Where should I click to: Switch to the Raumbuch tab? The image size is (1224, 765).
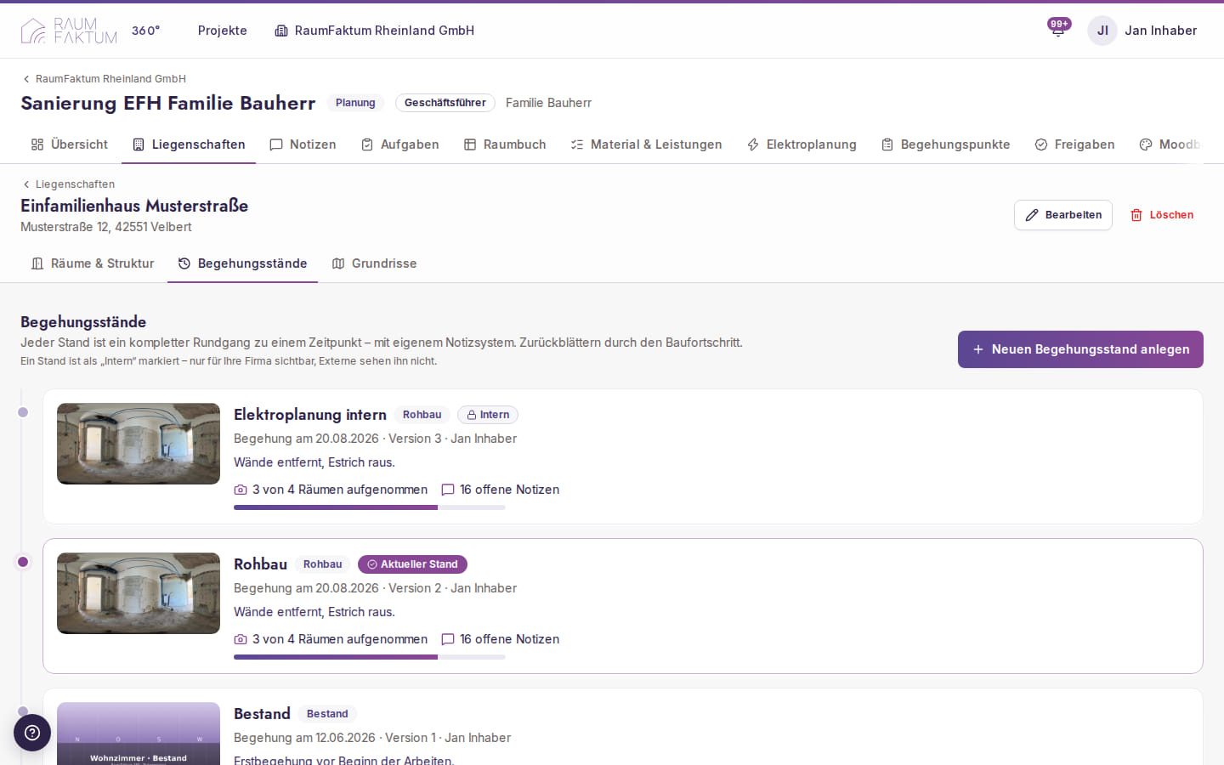[505, 144]
